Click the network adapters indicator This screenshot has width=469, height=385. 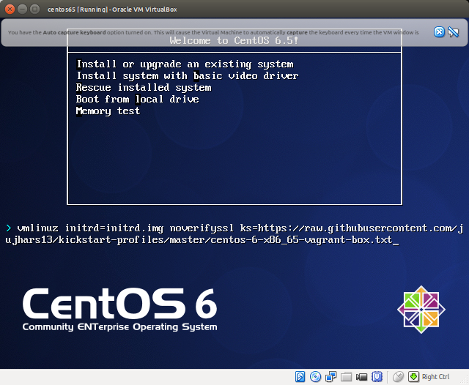coord(330,377)
